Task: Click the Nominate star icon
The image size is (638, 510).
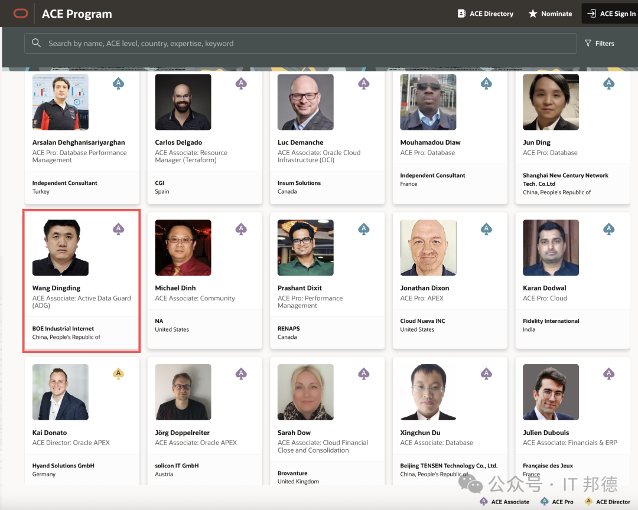Action: (x=533, y=14)
